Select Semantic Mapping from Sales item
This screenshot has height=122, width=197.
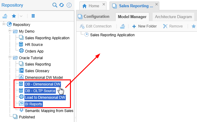click(x=49, y=111)
